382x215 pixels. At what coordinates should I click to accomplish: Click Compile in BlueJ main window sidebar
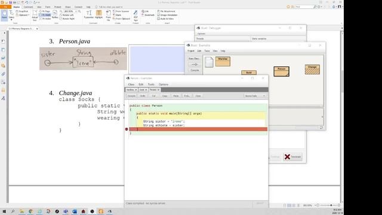[195, 70]
